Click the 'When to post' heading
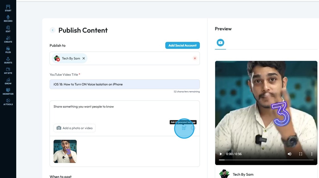The width and height of the screenshot is (319, 178). coord(61,176)
